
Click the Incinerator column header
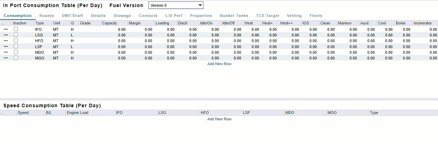click(422, 23)
